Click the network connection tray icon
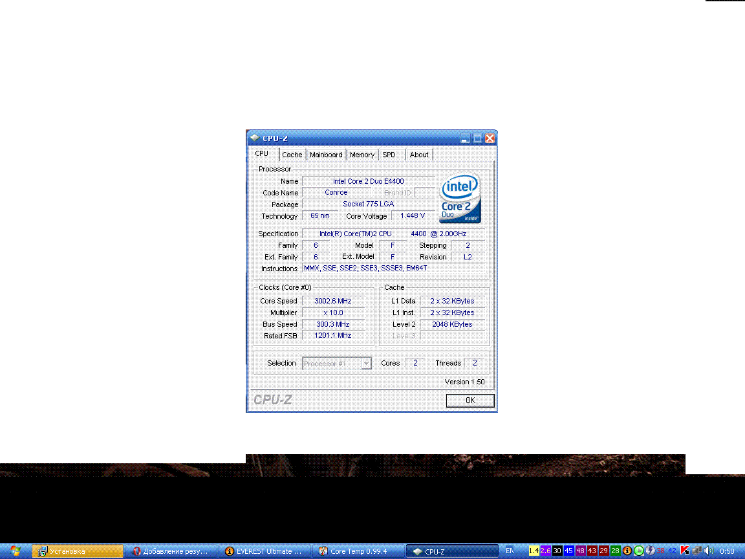This screenshot has height=559, width=745. click(697, 551)
